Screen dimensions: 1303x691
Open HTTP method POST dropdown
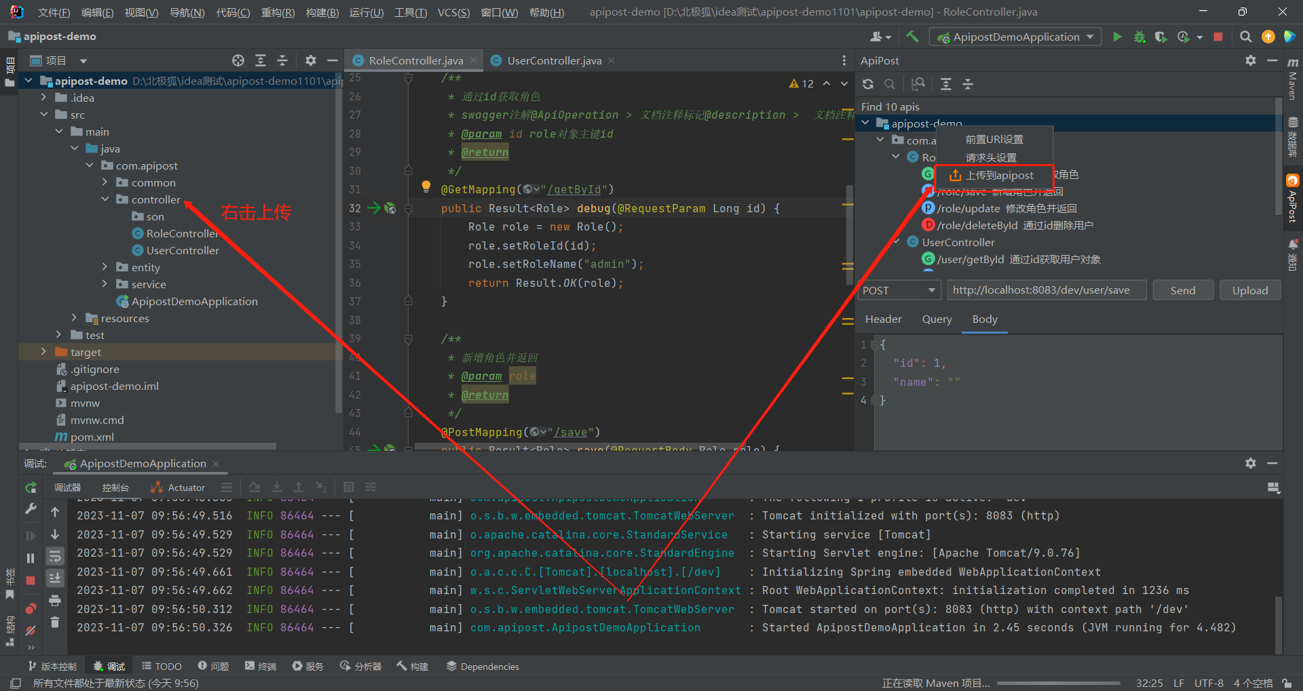click(899, 290)
